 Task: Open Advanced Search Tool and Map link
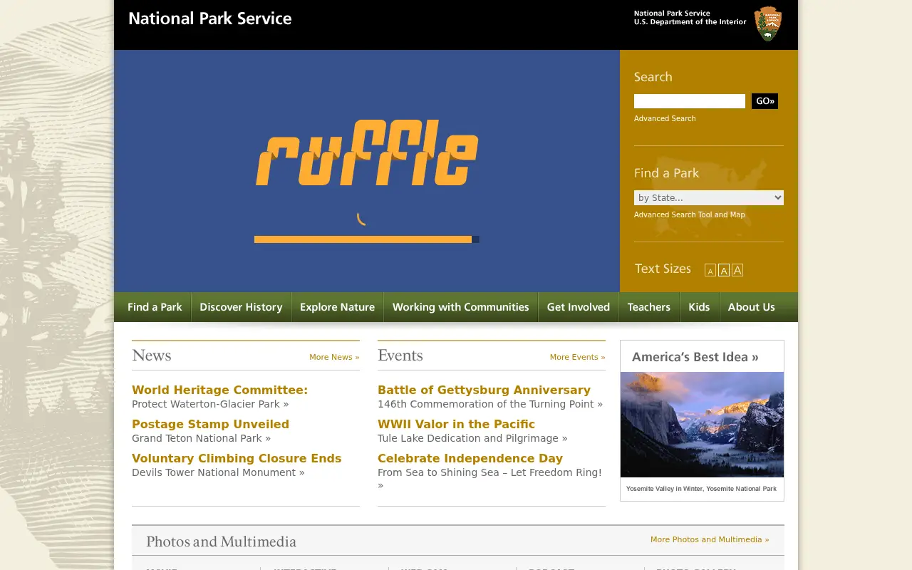tap(690, 214)
